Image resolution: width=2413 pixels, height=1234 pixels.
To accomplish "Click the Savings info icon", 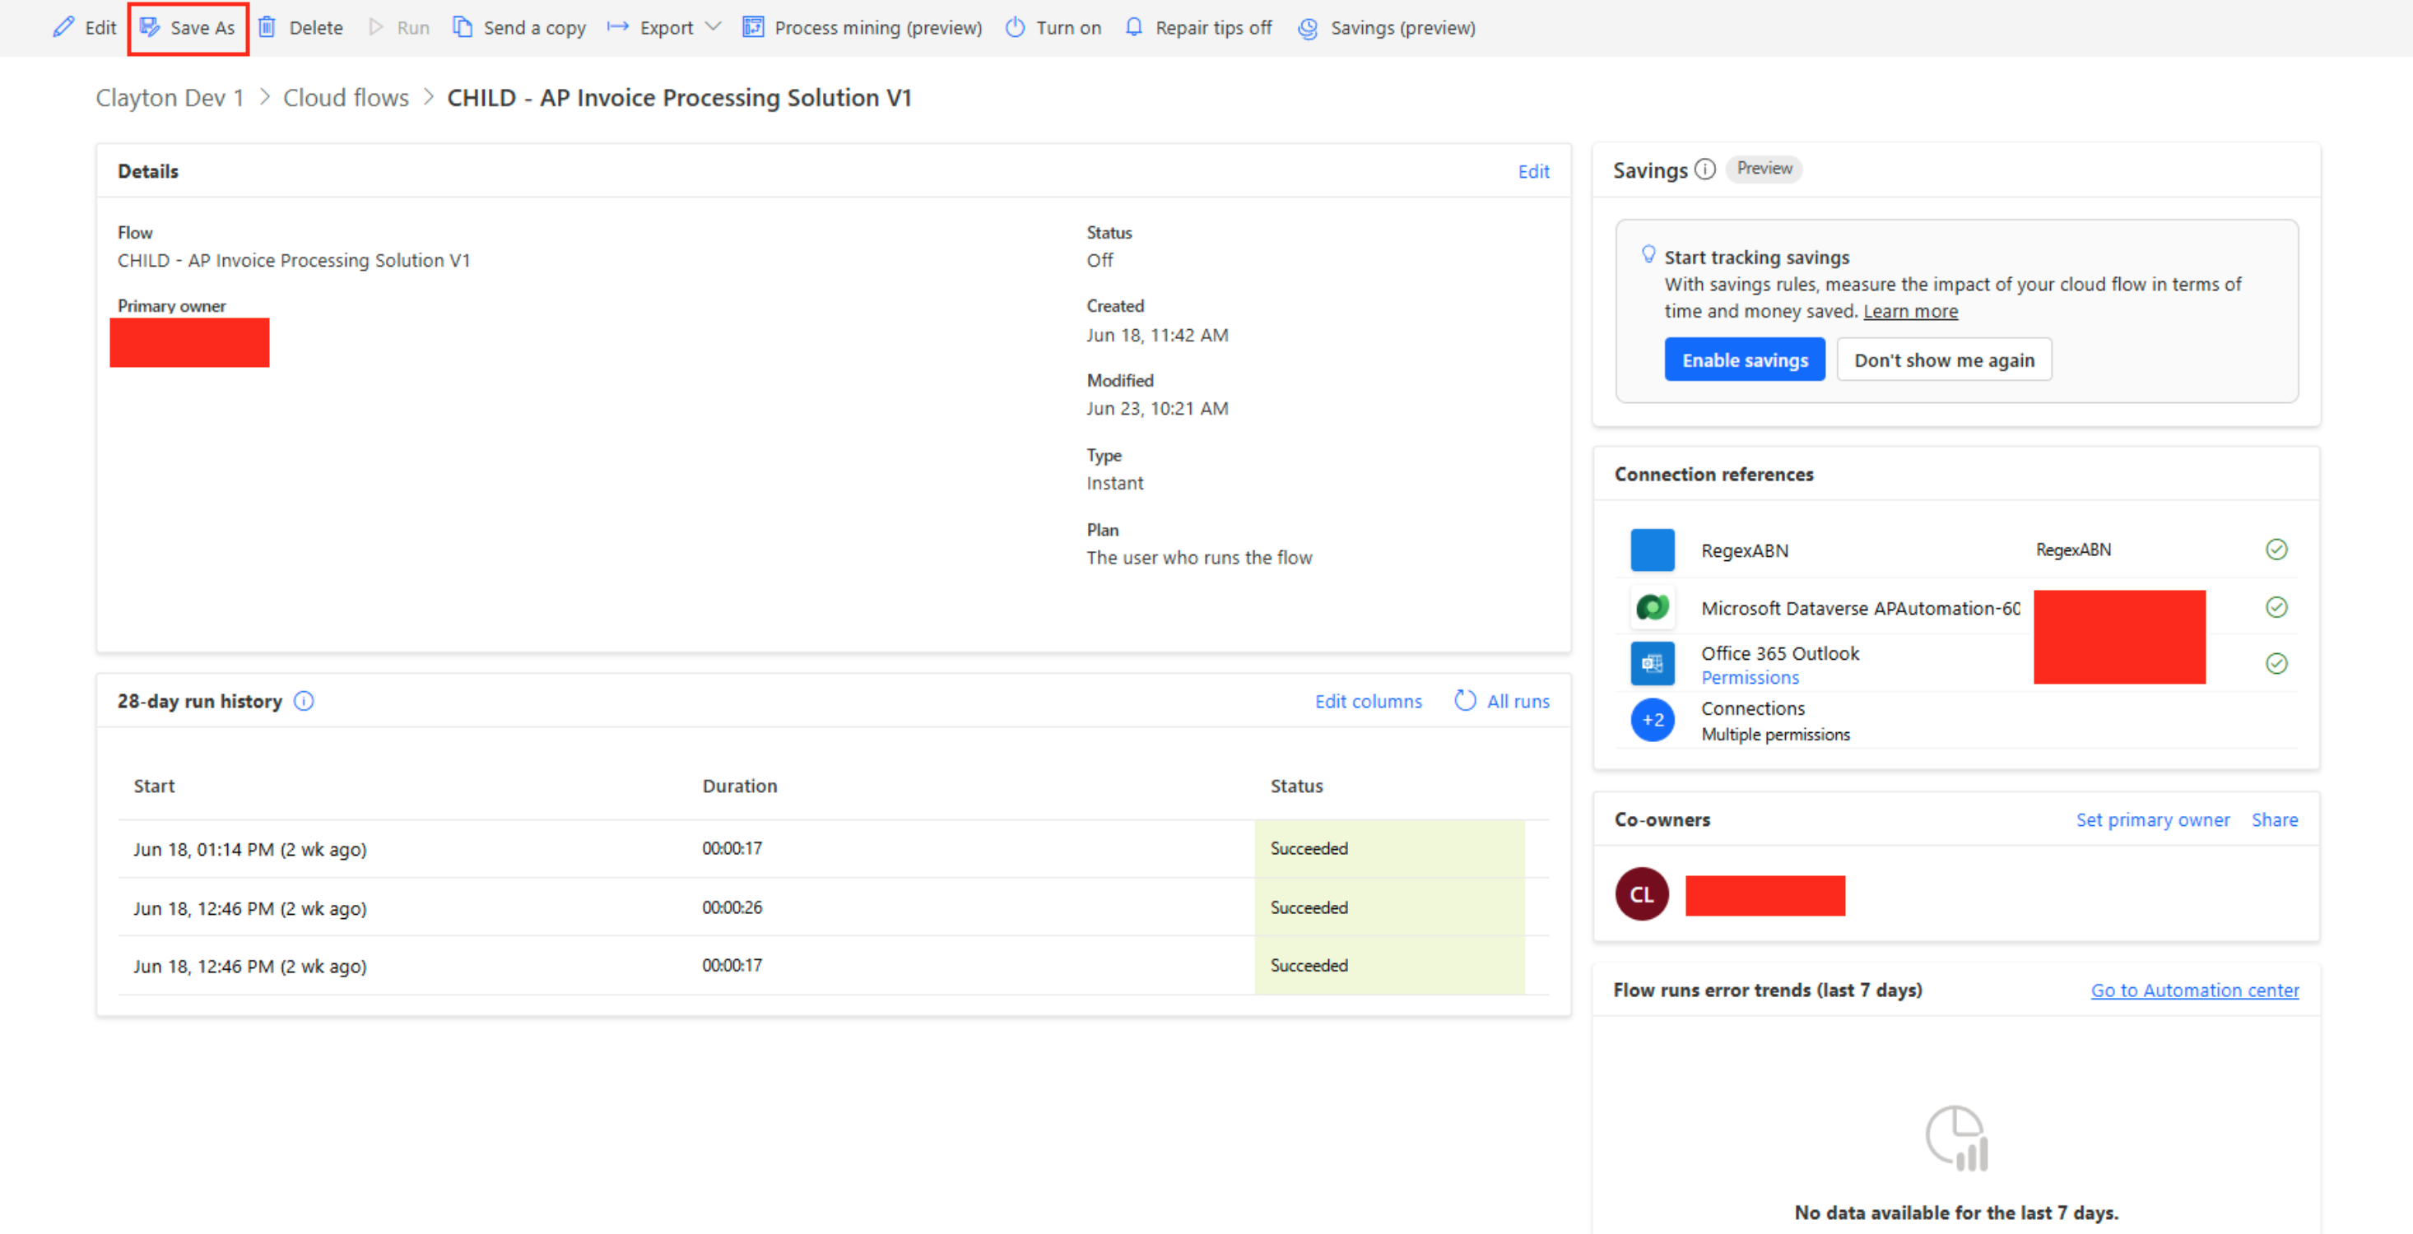I will [1705, 169].
